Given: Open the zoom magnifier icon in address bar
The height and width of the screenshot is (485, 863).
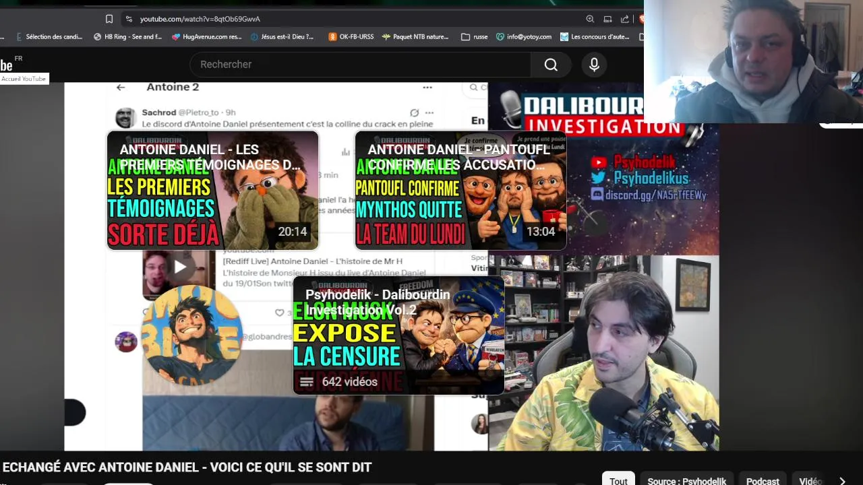Looking at the screenshot, I should coord(590,19).
